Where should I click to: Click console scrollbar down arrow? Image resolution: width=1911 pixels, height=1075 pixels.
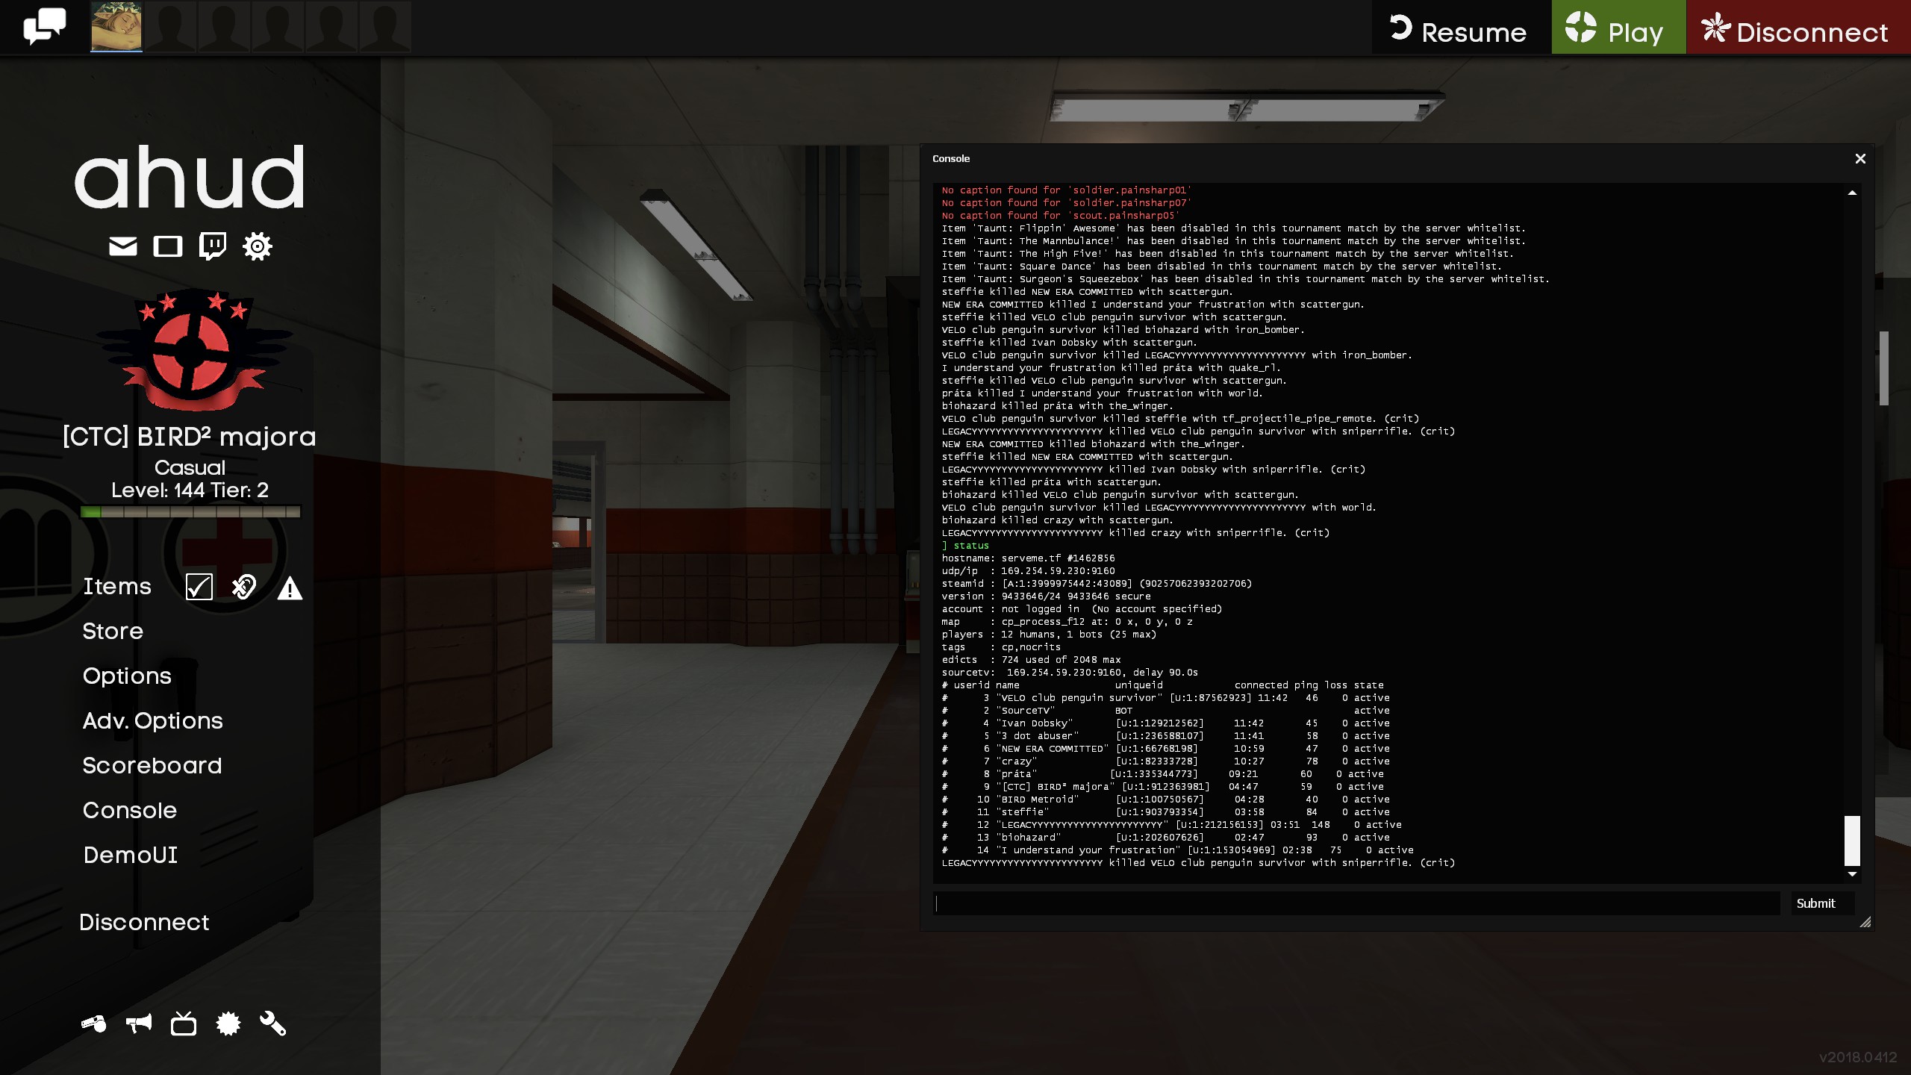click(1852, 873)
